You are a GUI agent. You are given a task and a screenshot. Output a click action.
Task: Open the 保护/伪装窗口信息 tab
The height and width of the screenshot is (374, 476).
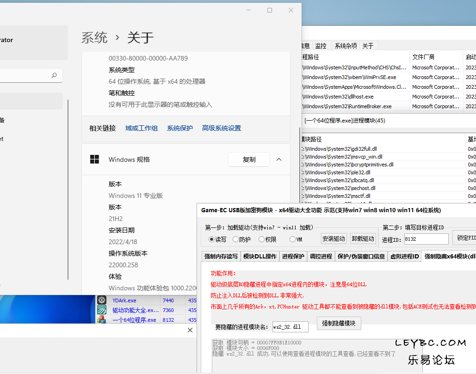coord(361,256)
